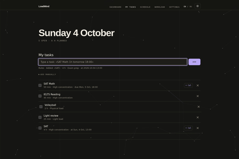Click the ADD button
239x159 pixels.
[194, 62]
